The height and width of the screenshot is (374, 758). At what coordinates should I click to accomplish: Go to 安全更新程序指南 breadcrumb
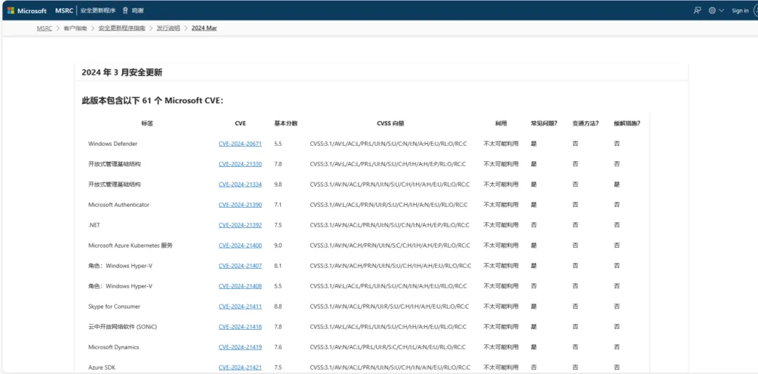[x=122, y=28]
